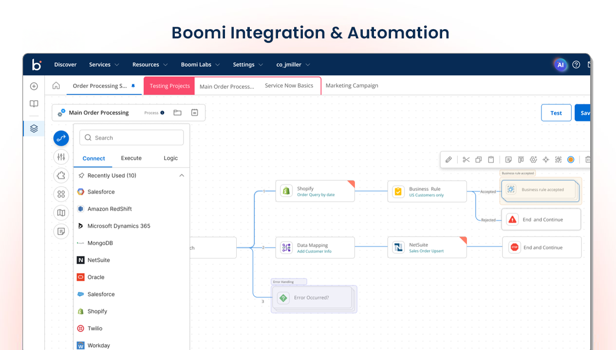Open the Shopify Order Query step
This screenshot has width=616, height=350.
(315, 191)
